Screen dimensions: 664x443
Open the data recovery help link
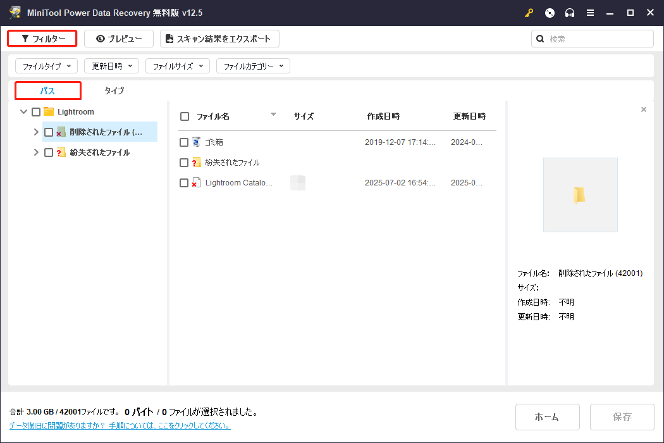pyautogui.click(x=120, y=426)
